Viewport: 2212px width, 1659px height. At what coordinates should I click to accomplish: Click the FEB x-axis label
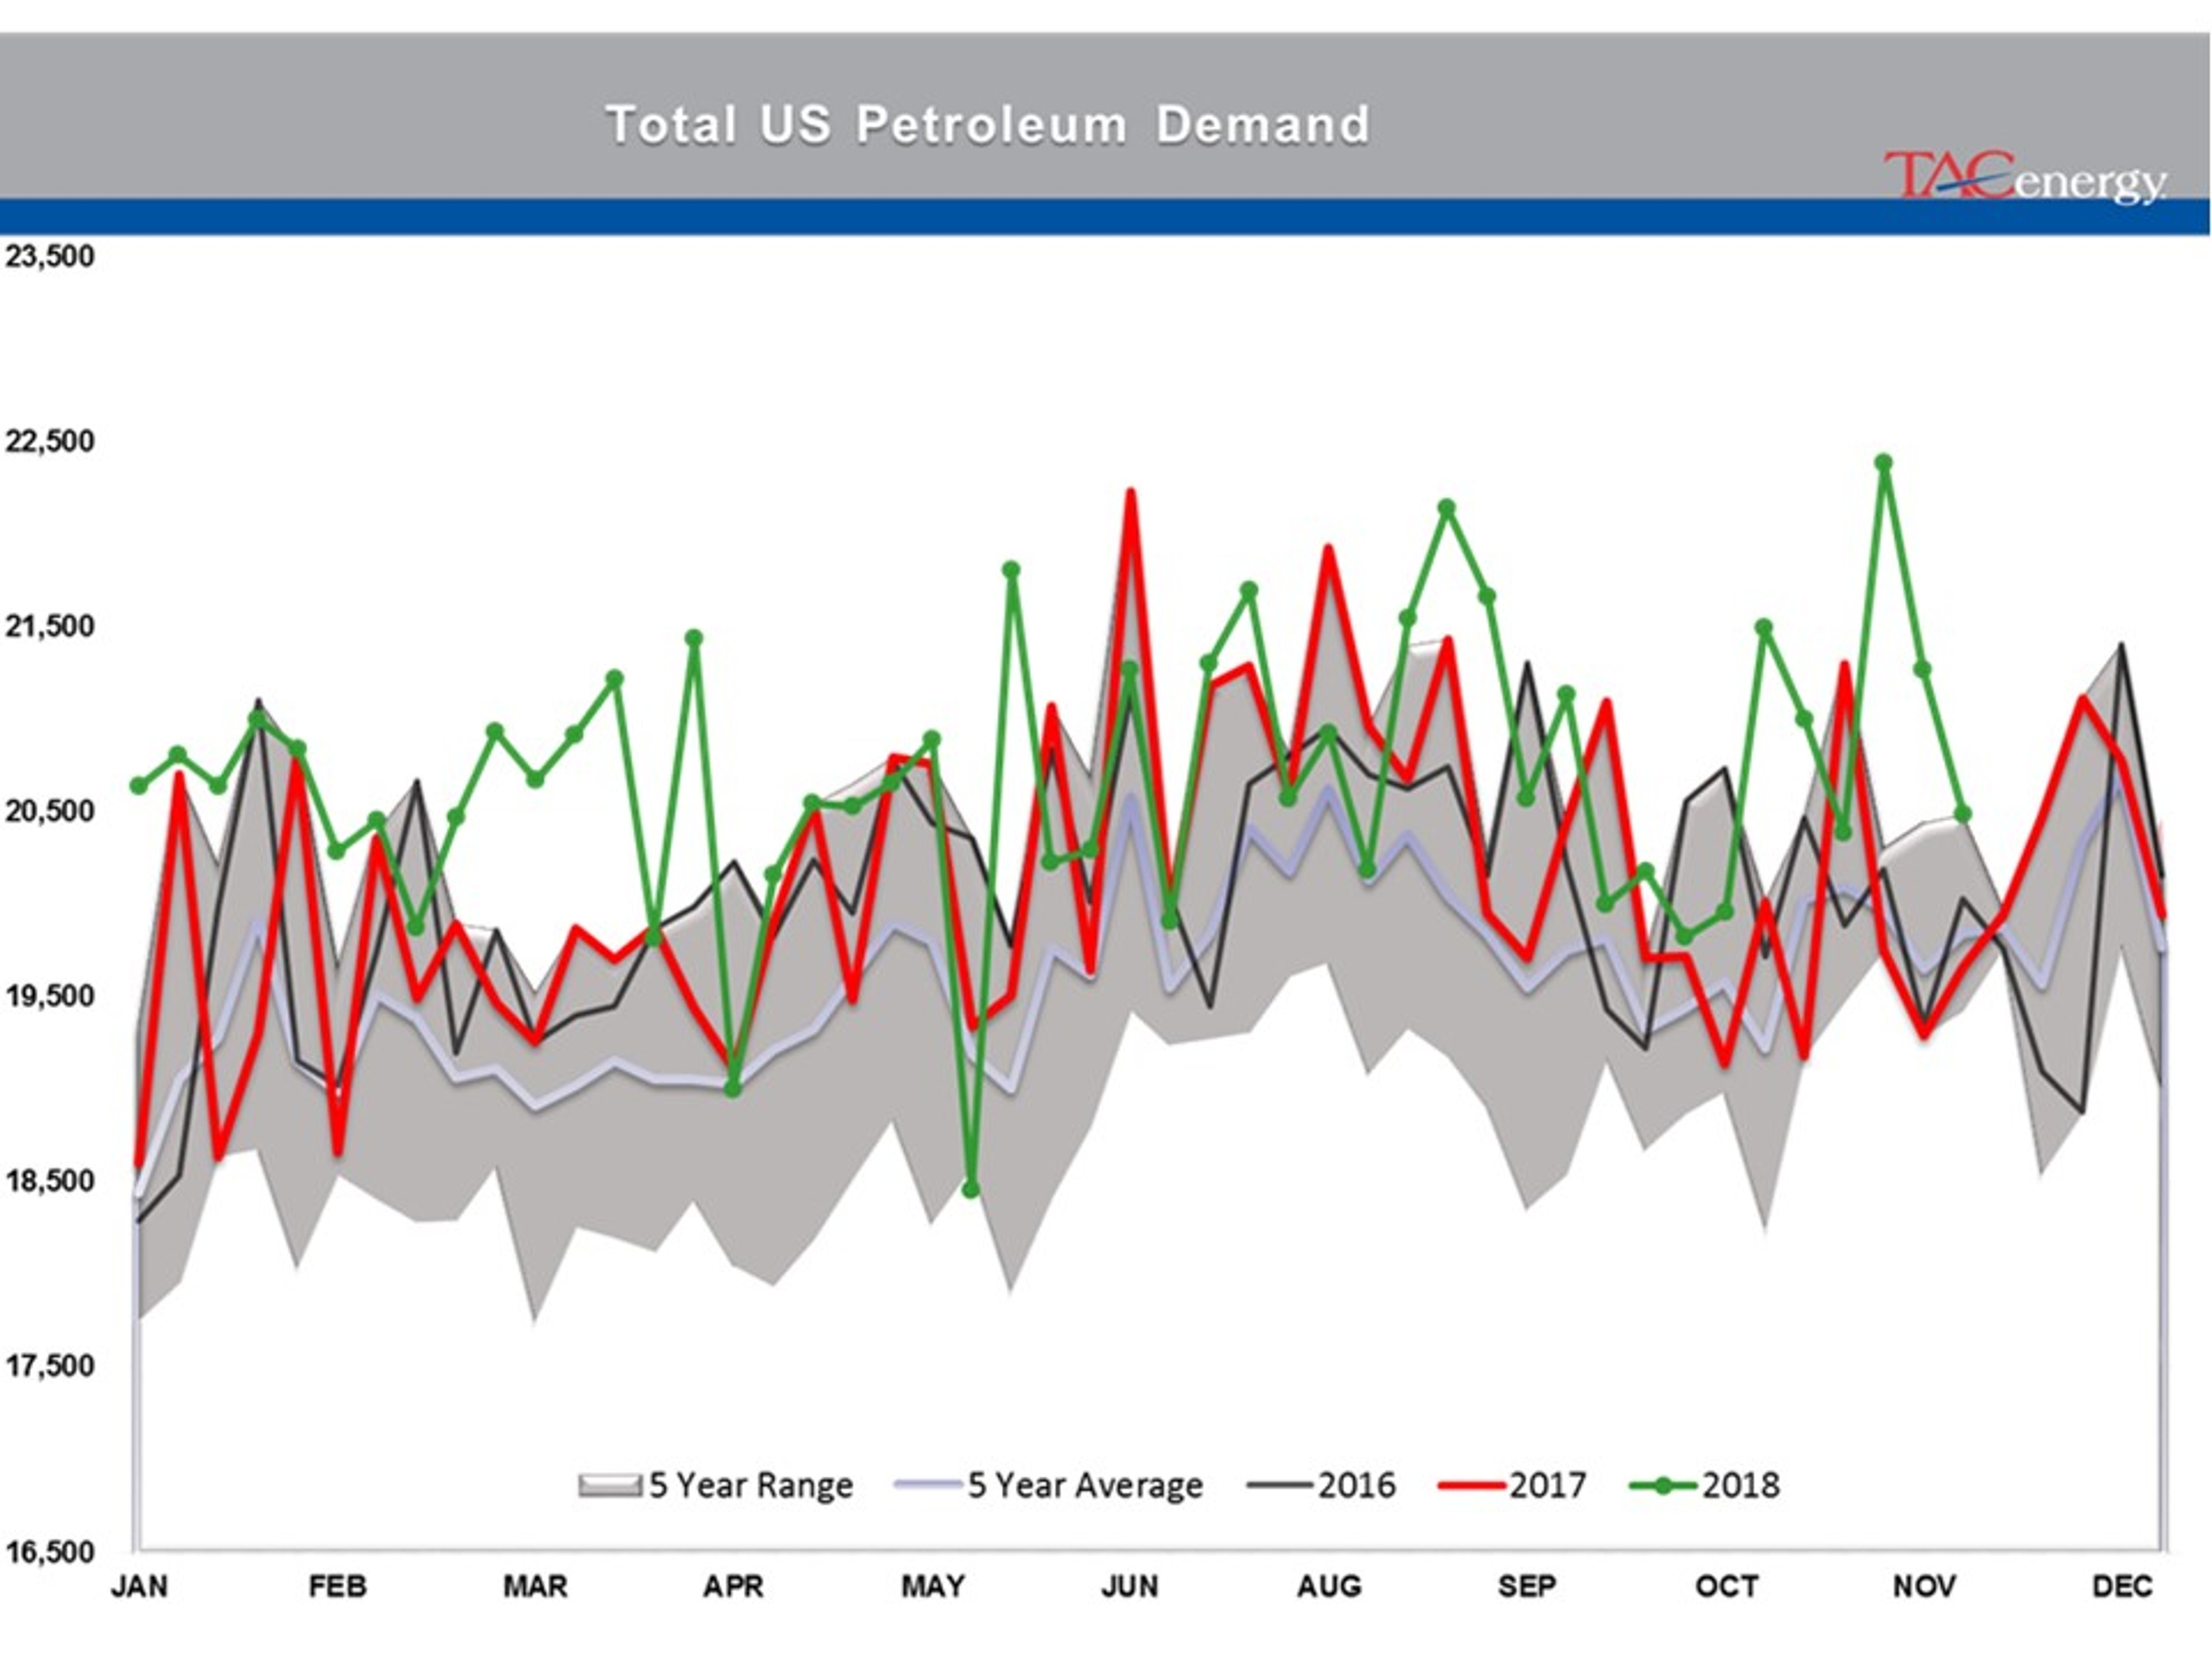338,1587
